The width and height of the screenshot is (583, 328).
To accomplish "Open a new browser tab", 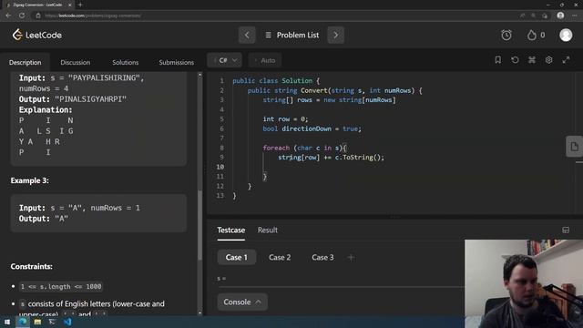I will 80,5.
